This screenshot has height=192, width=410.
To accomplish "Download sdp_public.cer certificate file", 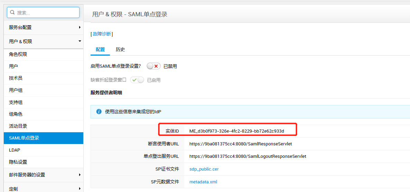I will pyautogui.click(x=204, y=169).
